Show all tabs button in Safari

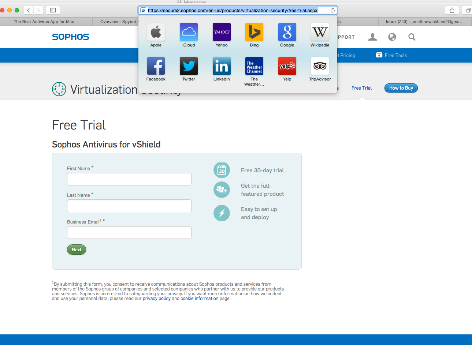[468, 10]
